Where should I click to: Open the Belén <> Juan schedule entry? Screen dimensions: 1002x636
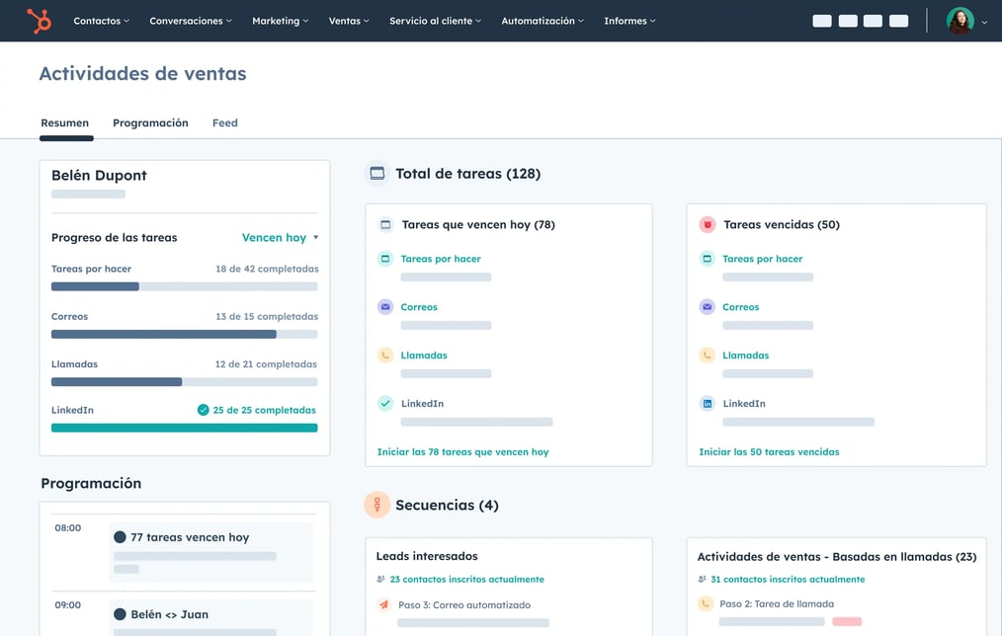(x=210, y=618)
